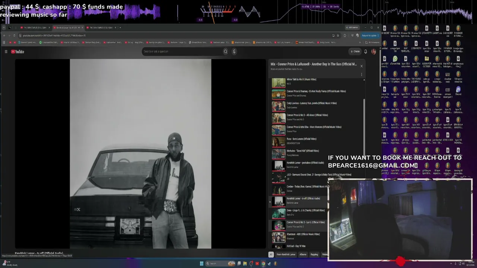Viewport: 477px width, 268px height.
Task: Click the Ask Gemini button in Chrome
Action: pos(352,28)
